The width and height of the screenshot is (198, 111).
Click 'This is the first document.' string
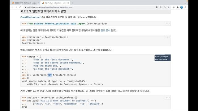(x=52, y=60)
